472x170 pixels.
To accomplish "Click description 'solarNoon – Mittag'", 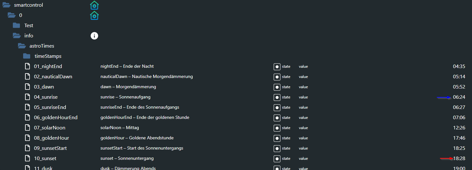I will click(x=120, y=128).
